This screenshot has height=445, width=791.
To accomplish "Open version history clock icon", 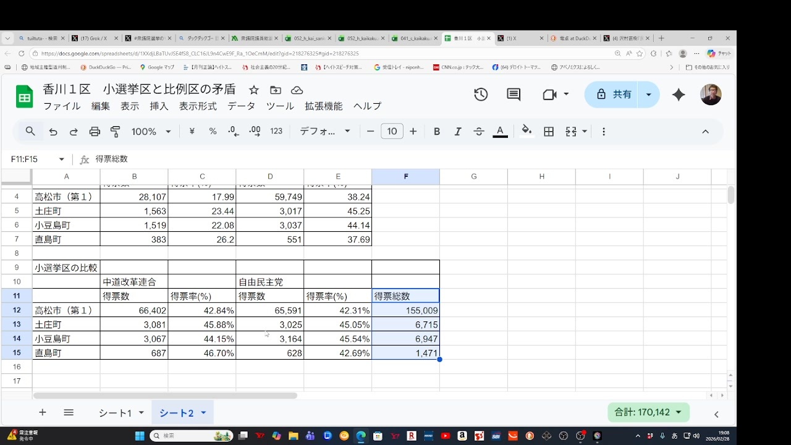I will coord(481,95).
